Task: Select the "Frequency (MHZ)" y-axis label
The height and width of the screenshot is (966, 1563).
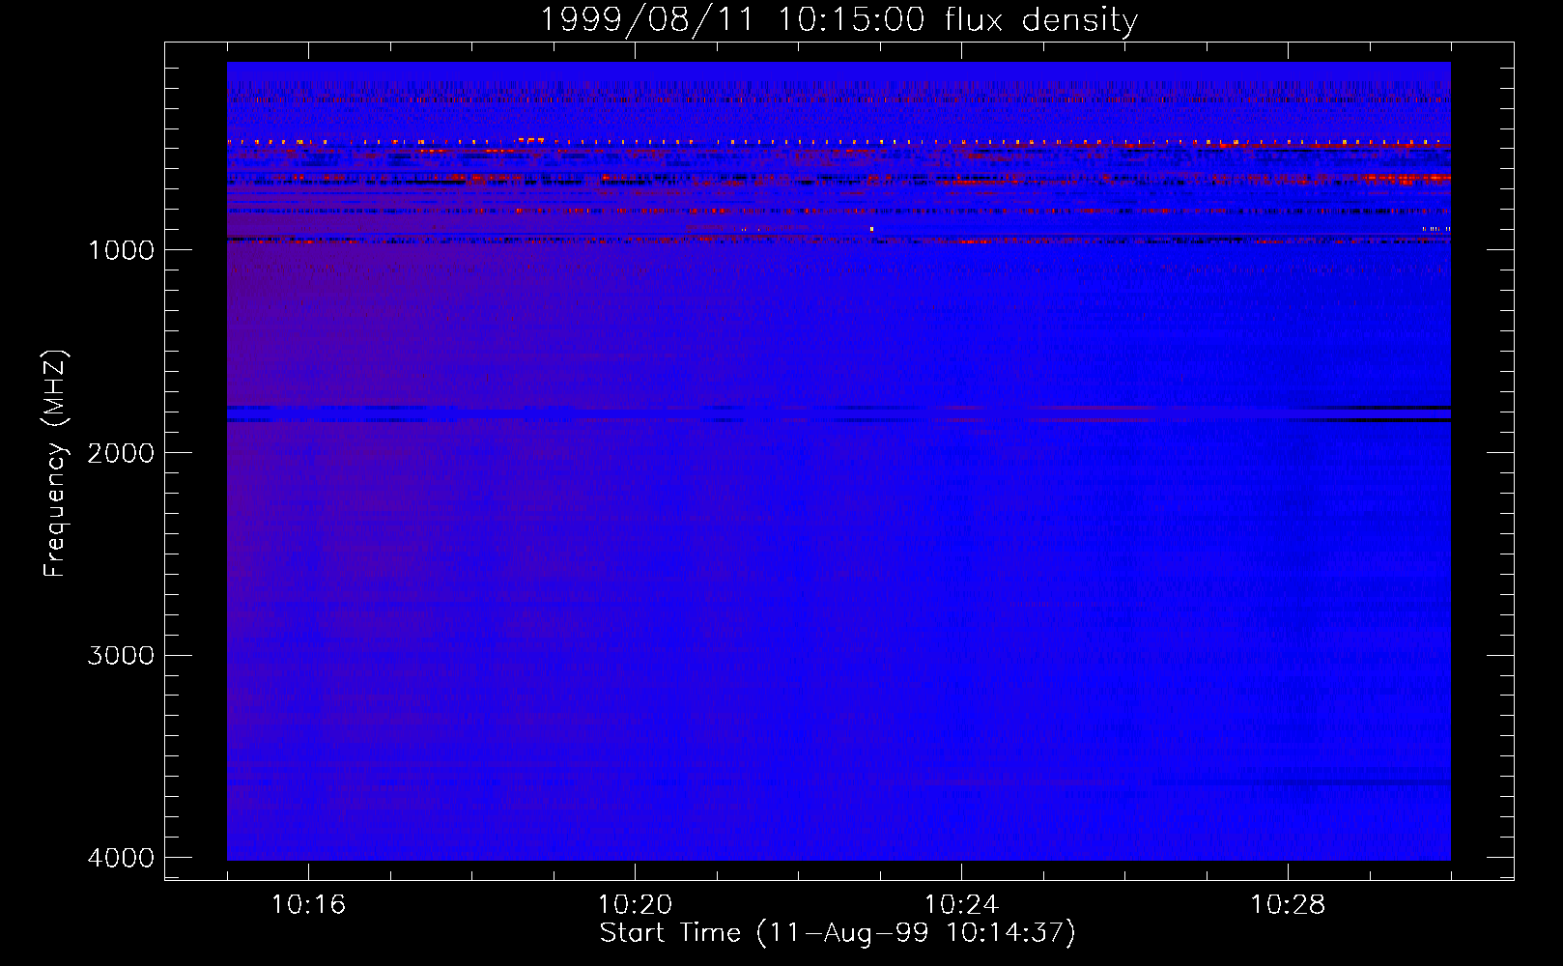Action: (55, 464)
